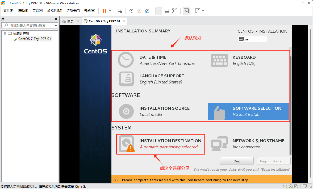Image resolution: width=313 pixels, height=189 pixels.
Task: Click the CD/DVD drive status bar icon
Action: (291, 186)
